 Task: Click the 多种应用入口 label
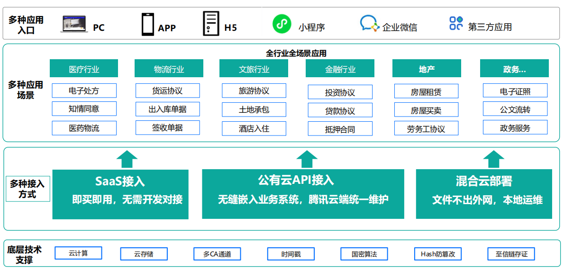point(26,25)
